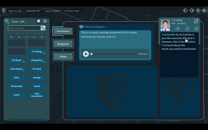Viewport: 208px width, 130px height.
Task: Select the Chat history clue
Action: click(x=16, y=69)
